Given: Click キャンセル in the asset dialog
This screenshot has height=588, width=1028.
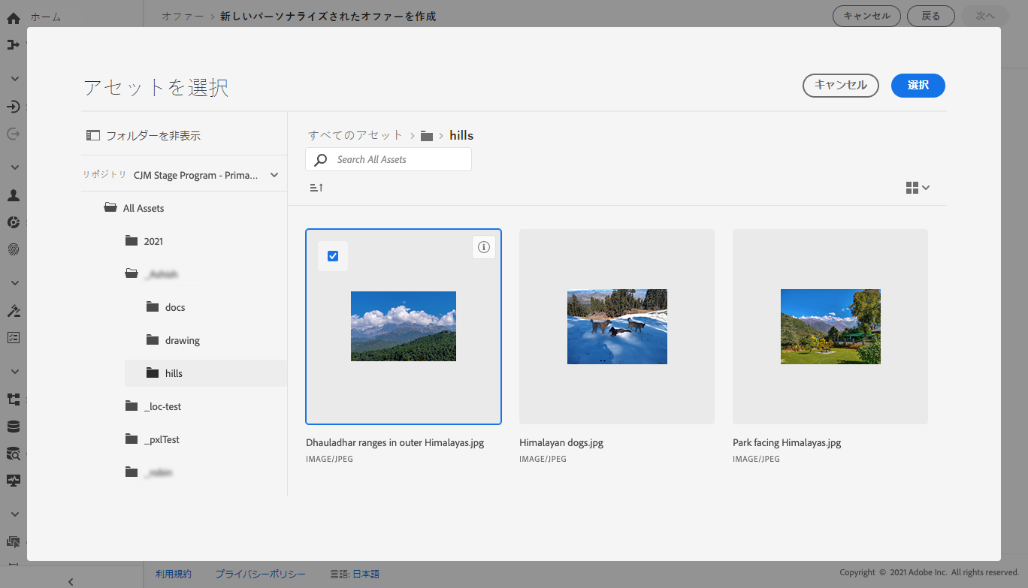Looking at the screenshot, I should click(x=840, y=86).
